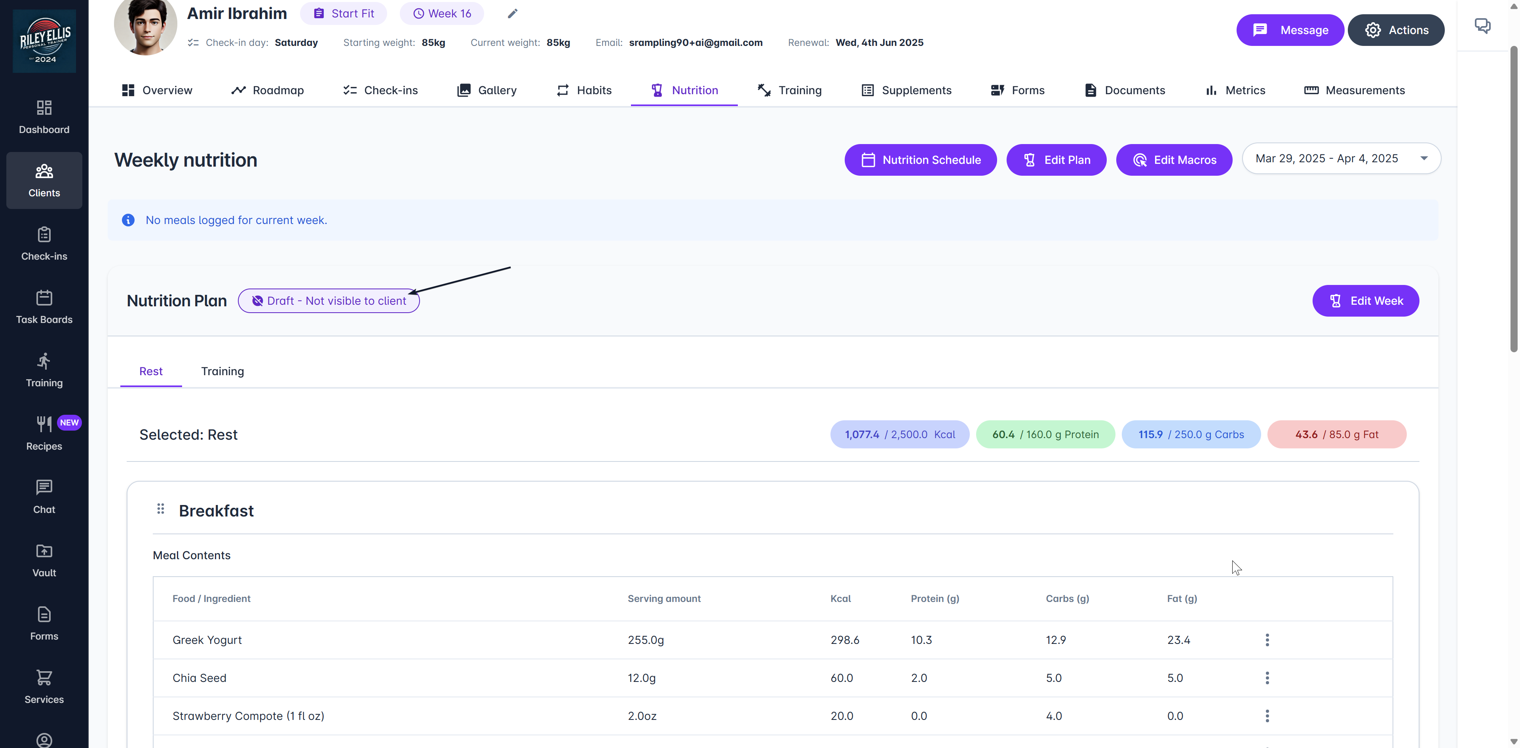Open the Metrics tab
This screenshot has height=748, width=1520.
point(1235,90)
